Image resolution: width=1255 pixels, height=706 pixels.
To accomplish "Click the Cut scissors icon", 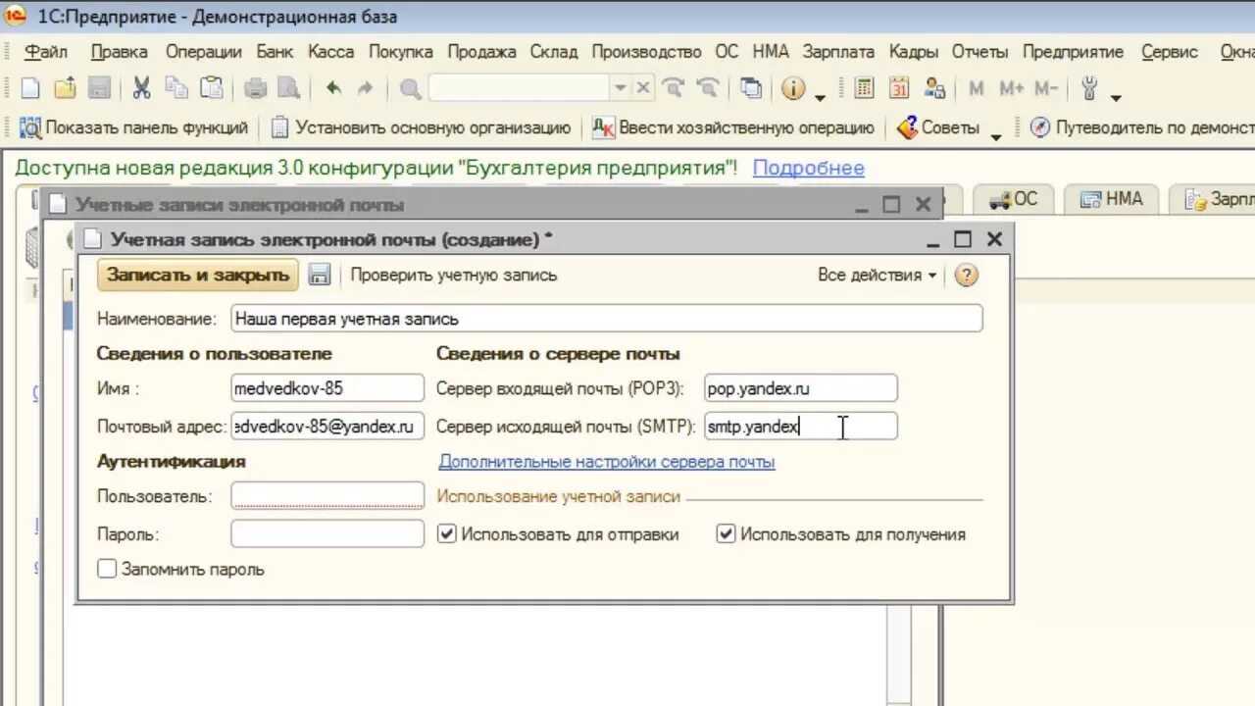I will [141, 89].
